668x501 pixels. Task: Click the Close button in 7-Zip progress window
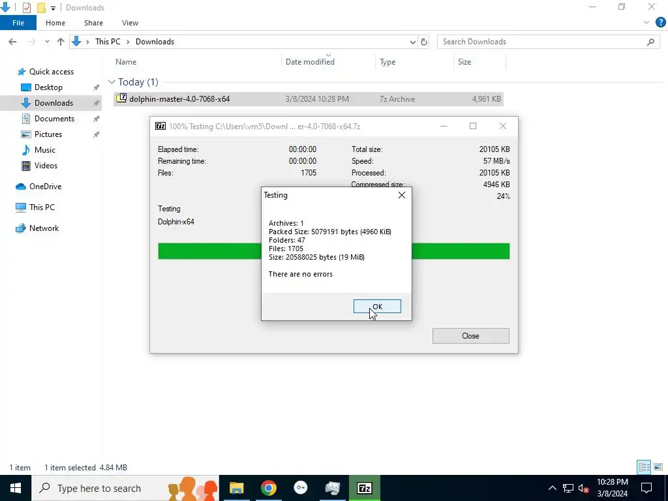point(470,336)
